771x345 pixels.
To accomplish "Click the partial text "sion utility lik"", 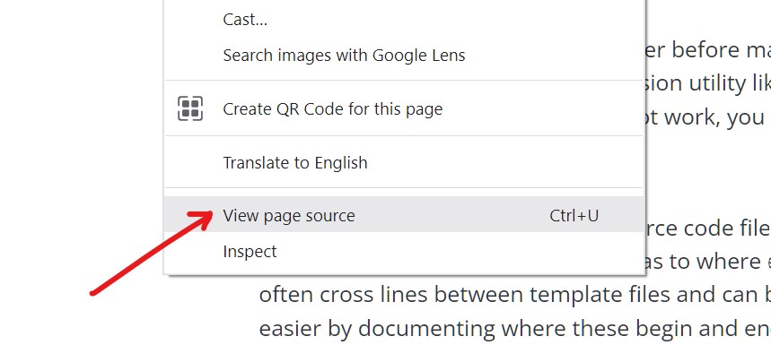I will [x=707, y=83].
